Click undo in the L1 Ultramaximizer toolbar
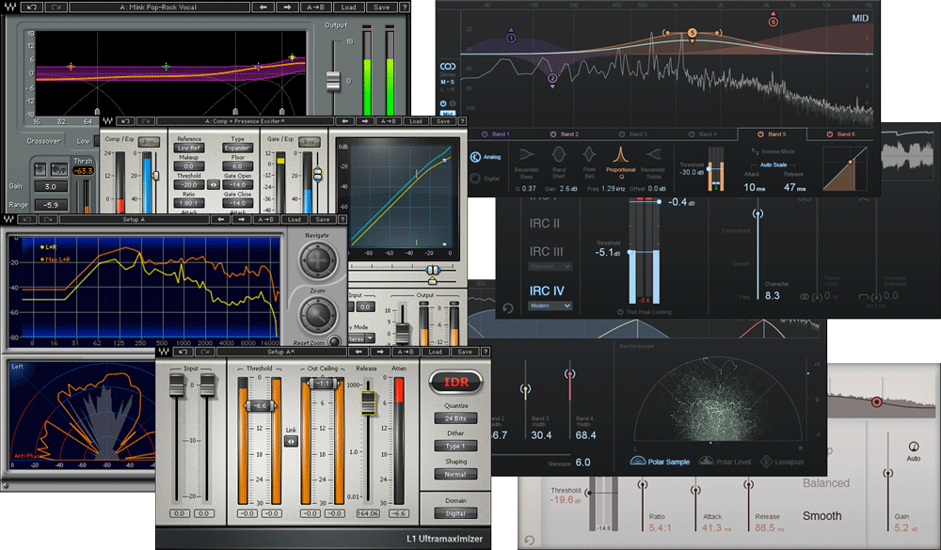 click(x=183, y=352)
